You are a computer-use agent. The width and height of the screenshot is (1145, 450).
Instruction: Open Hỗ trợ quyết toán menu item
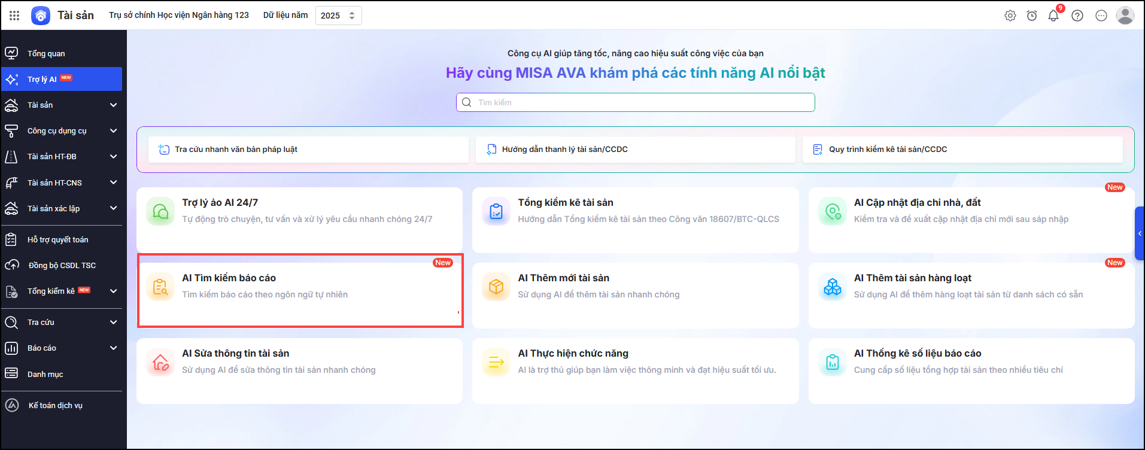point(57,240)
